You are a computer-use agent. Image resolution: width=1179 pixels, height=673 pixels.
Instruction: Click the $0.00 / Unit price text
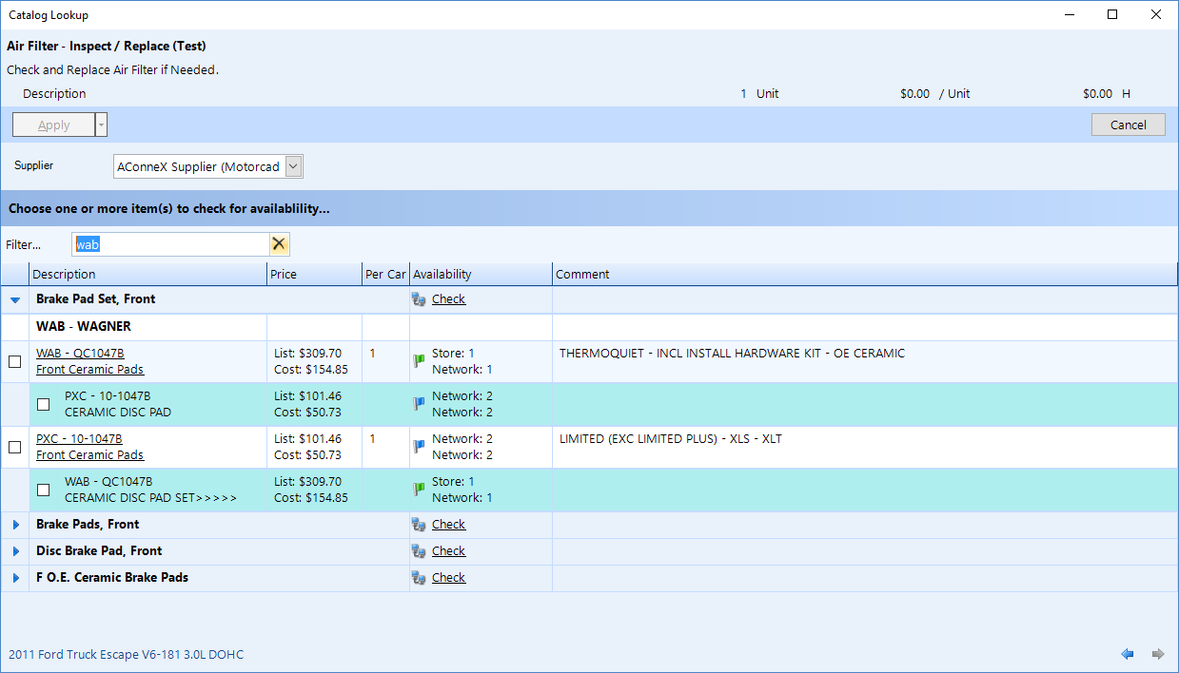(935, 94)
